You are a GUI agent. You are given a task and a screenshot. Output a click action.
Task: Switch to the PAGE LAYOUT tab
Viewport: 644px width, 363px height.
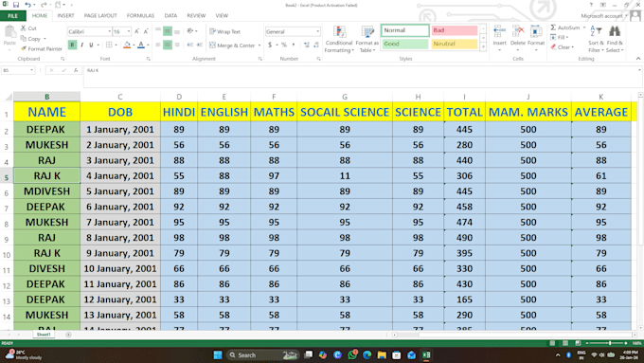pyautogui.click(x=100, y=15)
